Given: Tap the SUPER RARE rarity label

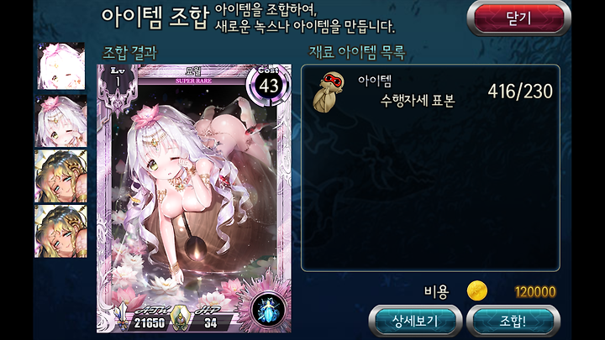Looking at the screenshot, I should tap(193, 81).
